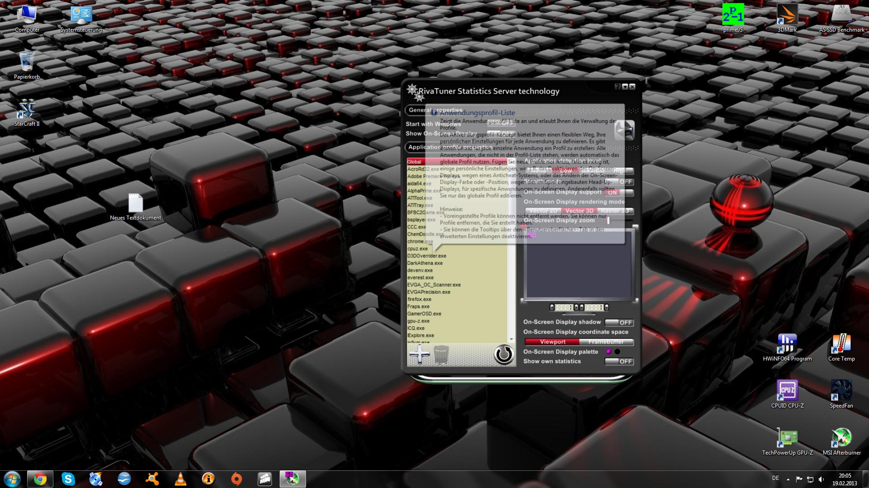This screenshot has height=488, width=869.
Task: Launch the MSI Afterburner desktop shortcut
Action: 841,441
